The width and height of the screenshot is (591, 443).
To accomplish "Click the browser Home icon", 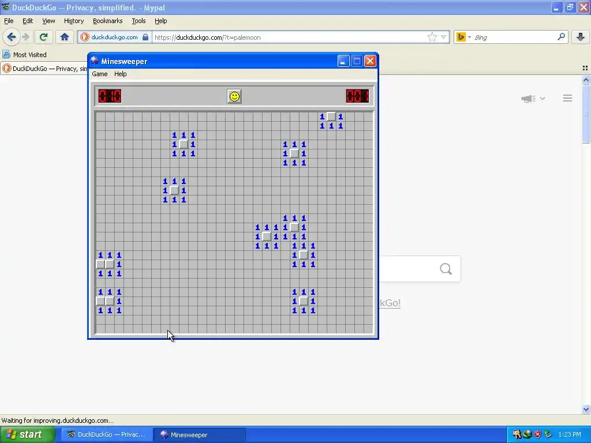I will click(x=65, y=37).
